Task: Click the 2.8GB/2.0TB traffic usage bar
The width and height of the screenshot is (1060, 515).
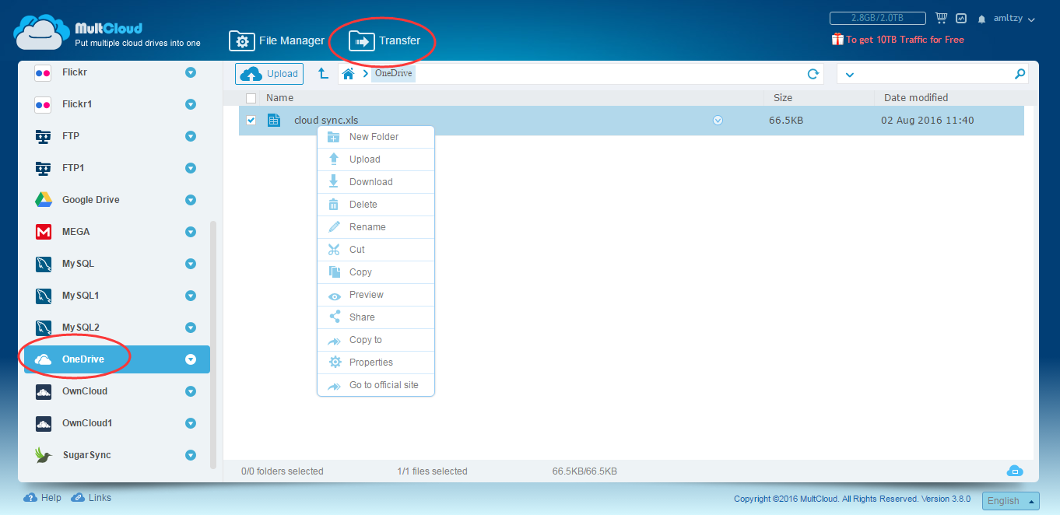Action: (878, 18)
